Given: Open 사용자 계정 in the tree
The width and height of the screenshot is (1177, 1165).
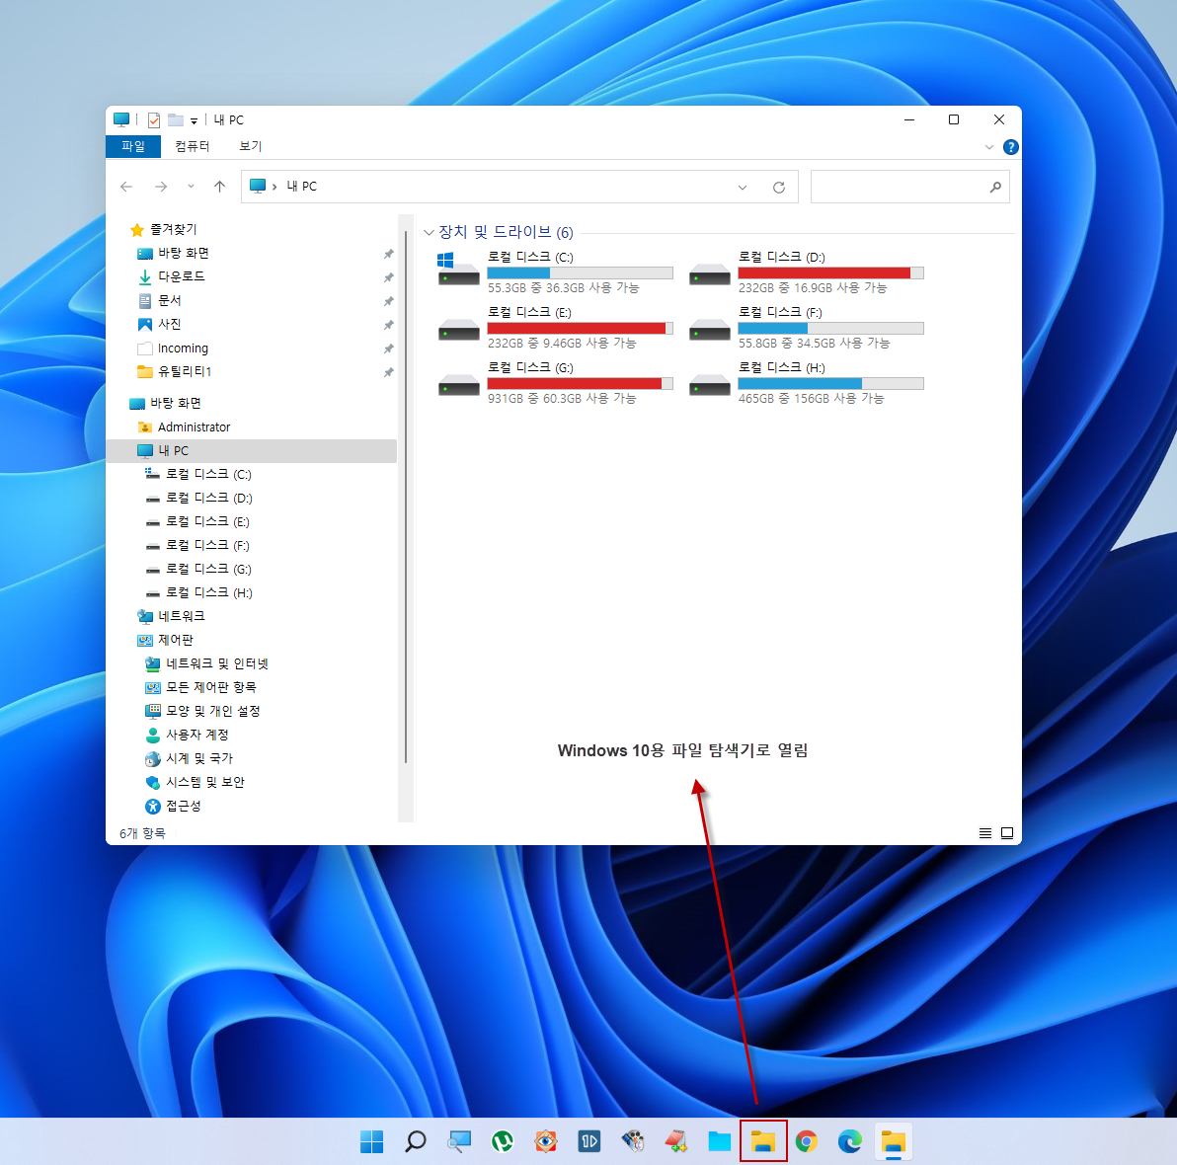Looking at the screenshot, I should coord(196,735).
